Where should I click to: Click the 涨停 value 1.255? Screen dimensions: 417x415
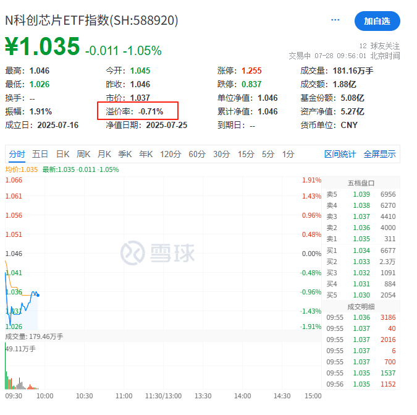[x=251, y=71]
